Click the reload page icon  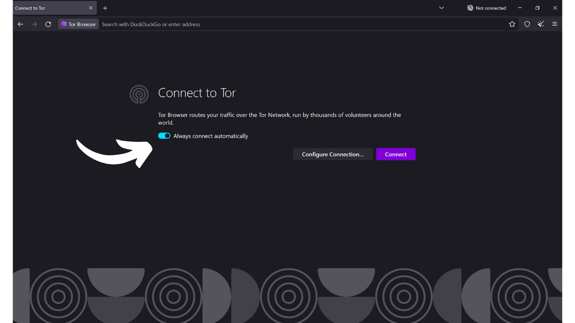tap(48, 24)
